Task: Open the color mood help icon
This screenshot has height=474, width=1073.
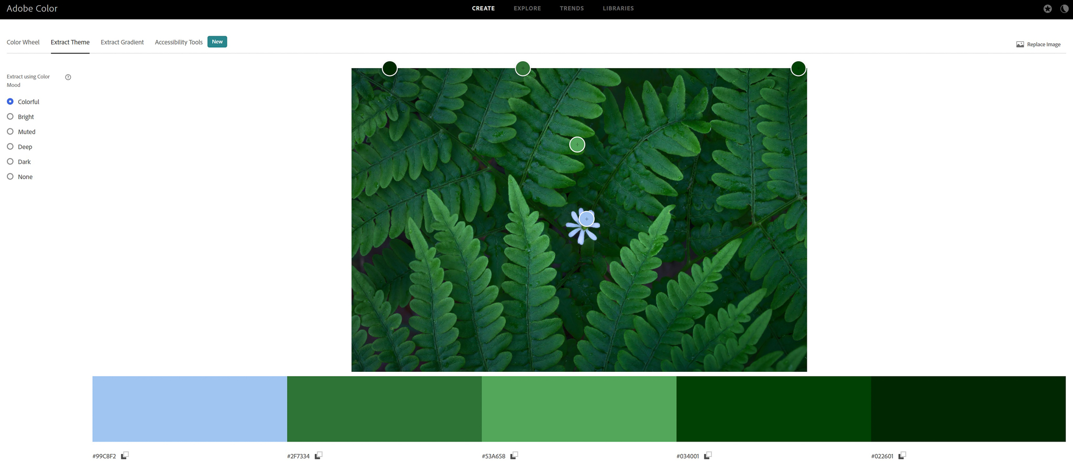Action: (68, 77)
